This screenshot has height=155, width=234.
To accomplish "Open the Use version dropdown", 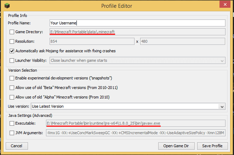I will click(128, 106).
